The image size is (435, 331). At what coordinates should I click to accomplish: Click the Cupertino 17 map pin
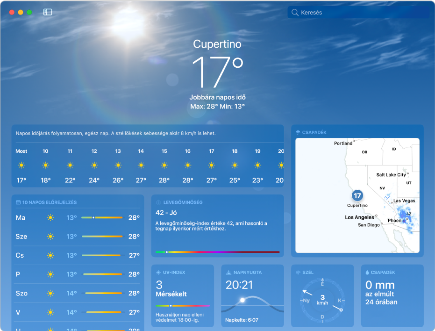tap(357, 195)
